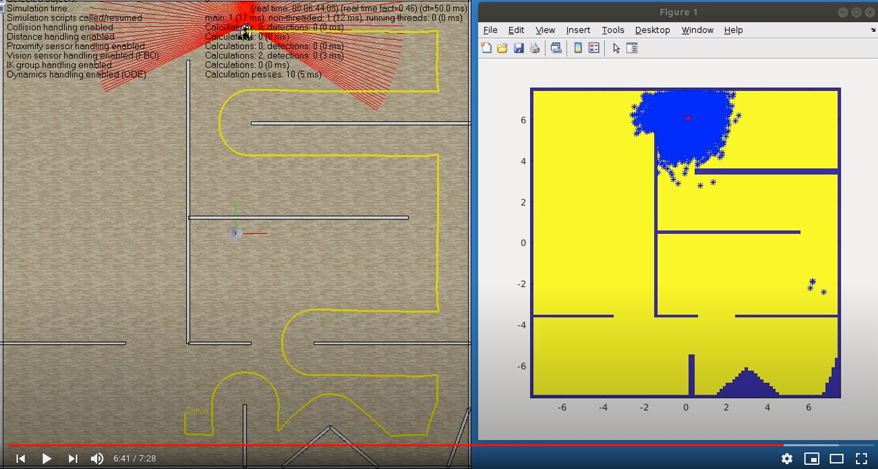The image size is (878, 469).
Task: Open the Property Inspector toolbar icon
Action: point(632,48)
